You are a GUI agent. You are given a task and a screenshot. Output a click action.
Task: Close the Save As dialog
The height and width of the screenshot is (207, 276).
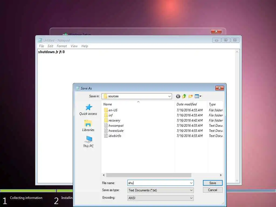pyautogui.click(x=219, y=88)
